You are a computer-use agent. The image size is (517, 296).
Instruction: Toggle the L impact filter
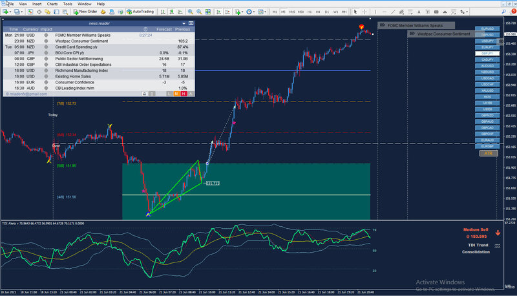[x=169, y=94]
